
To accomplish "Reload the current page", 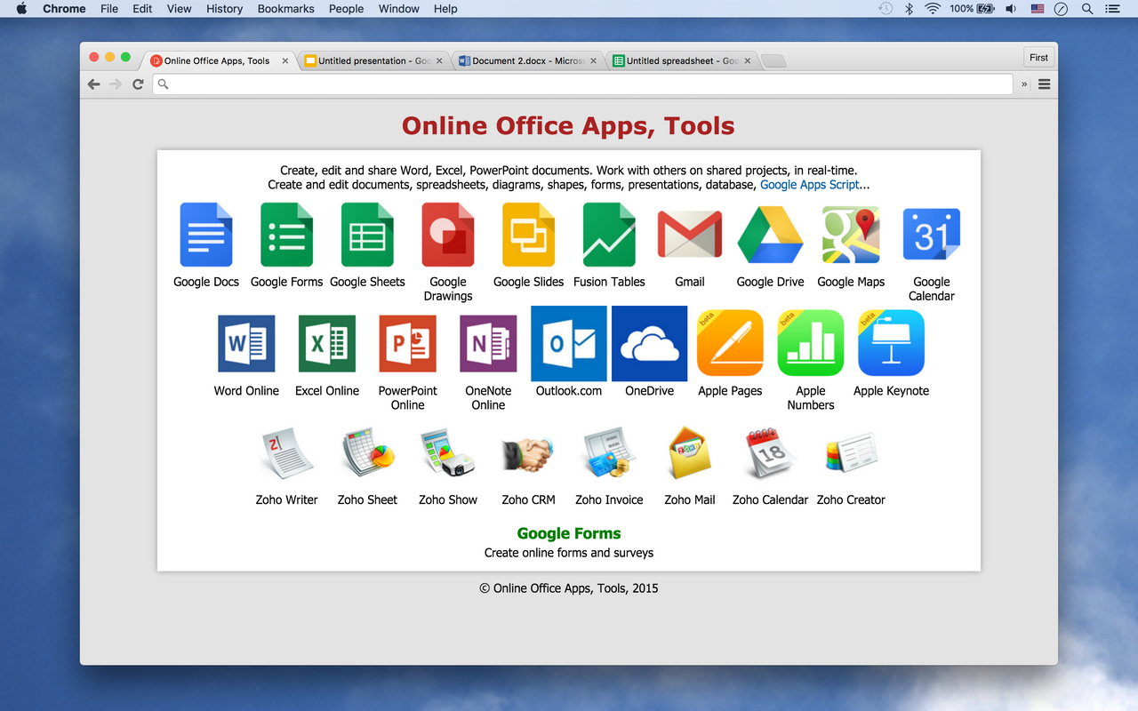I will [x=138, y=84].
